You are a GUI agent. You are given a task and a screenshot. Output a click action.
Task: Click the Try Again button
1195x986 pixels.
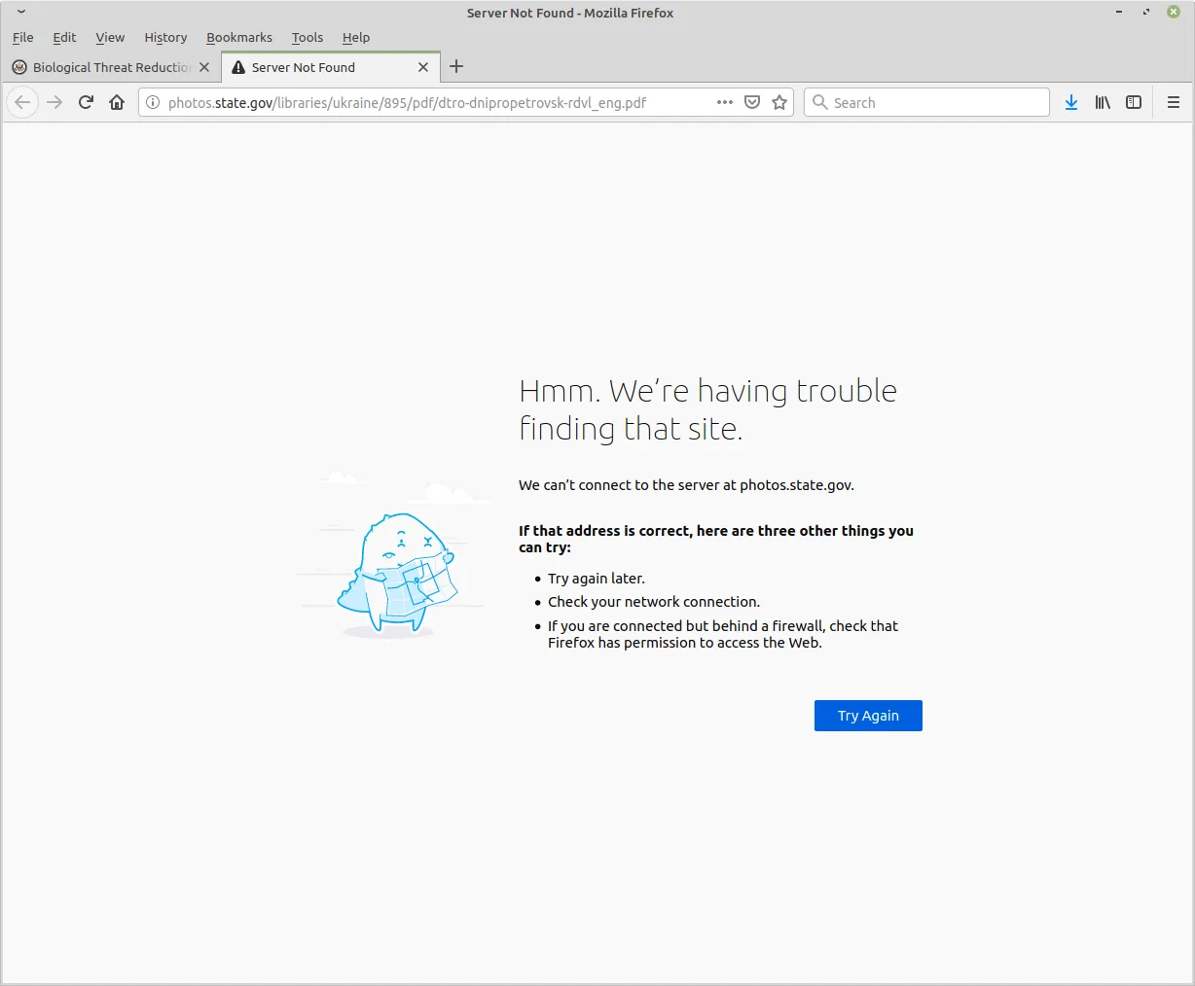(x=868, y=716)
